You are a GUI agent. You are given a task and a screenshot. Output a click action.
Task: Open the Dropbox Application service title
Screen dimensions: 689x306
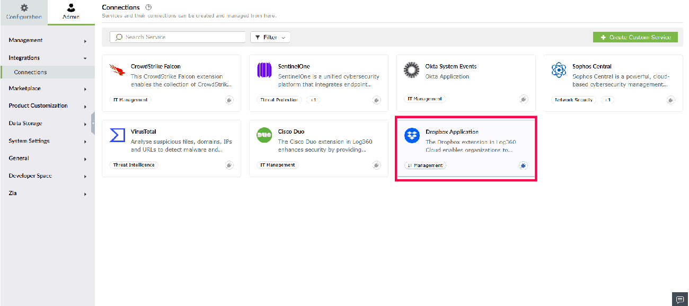[452, 132]
